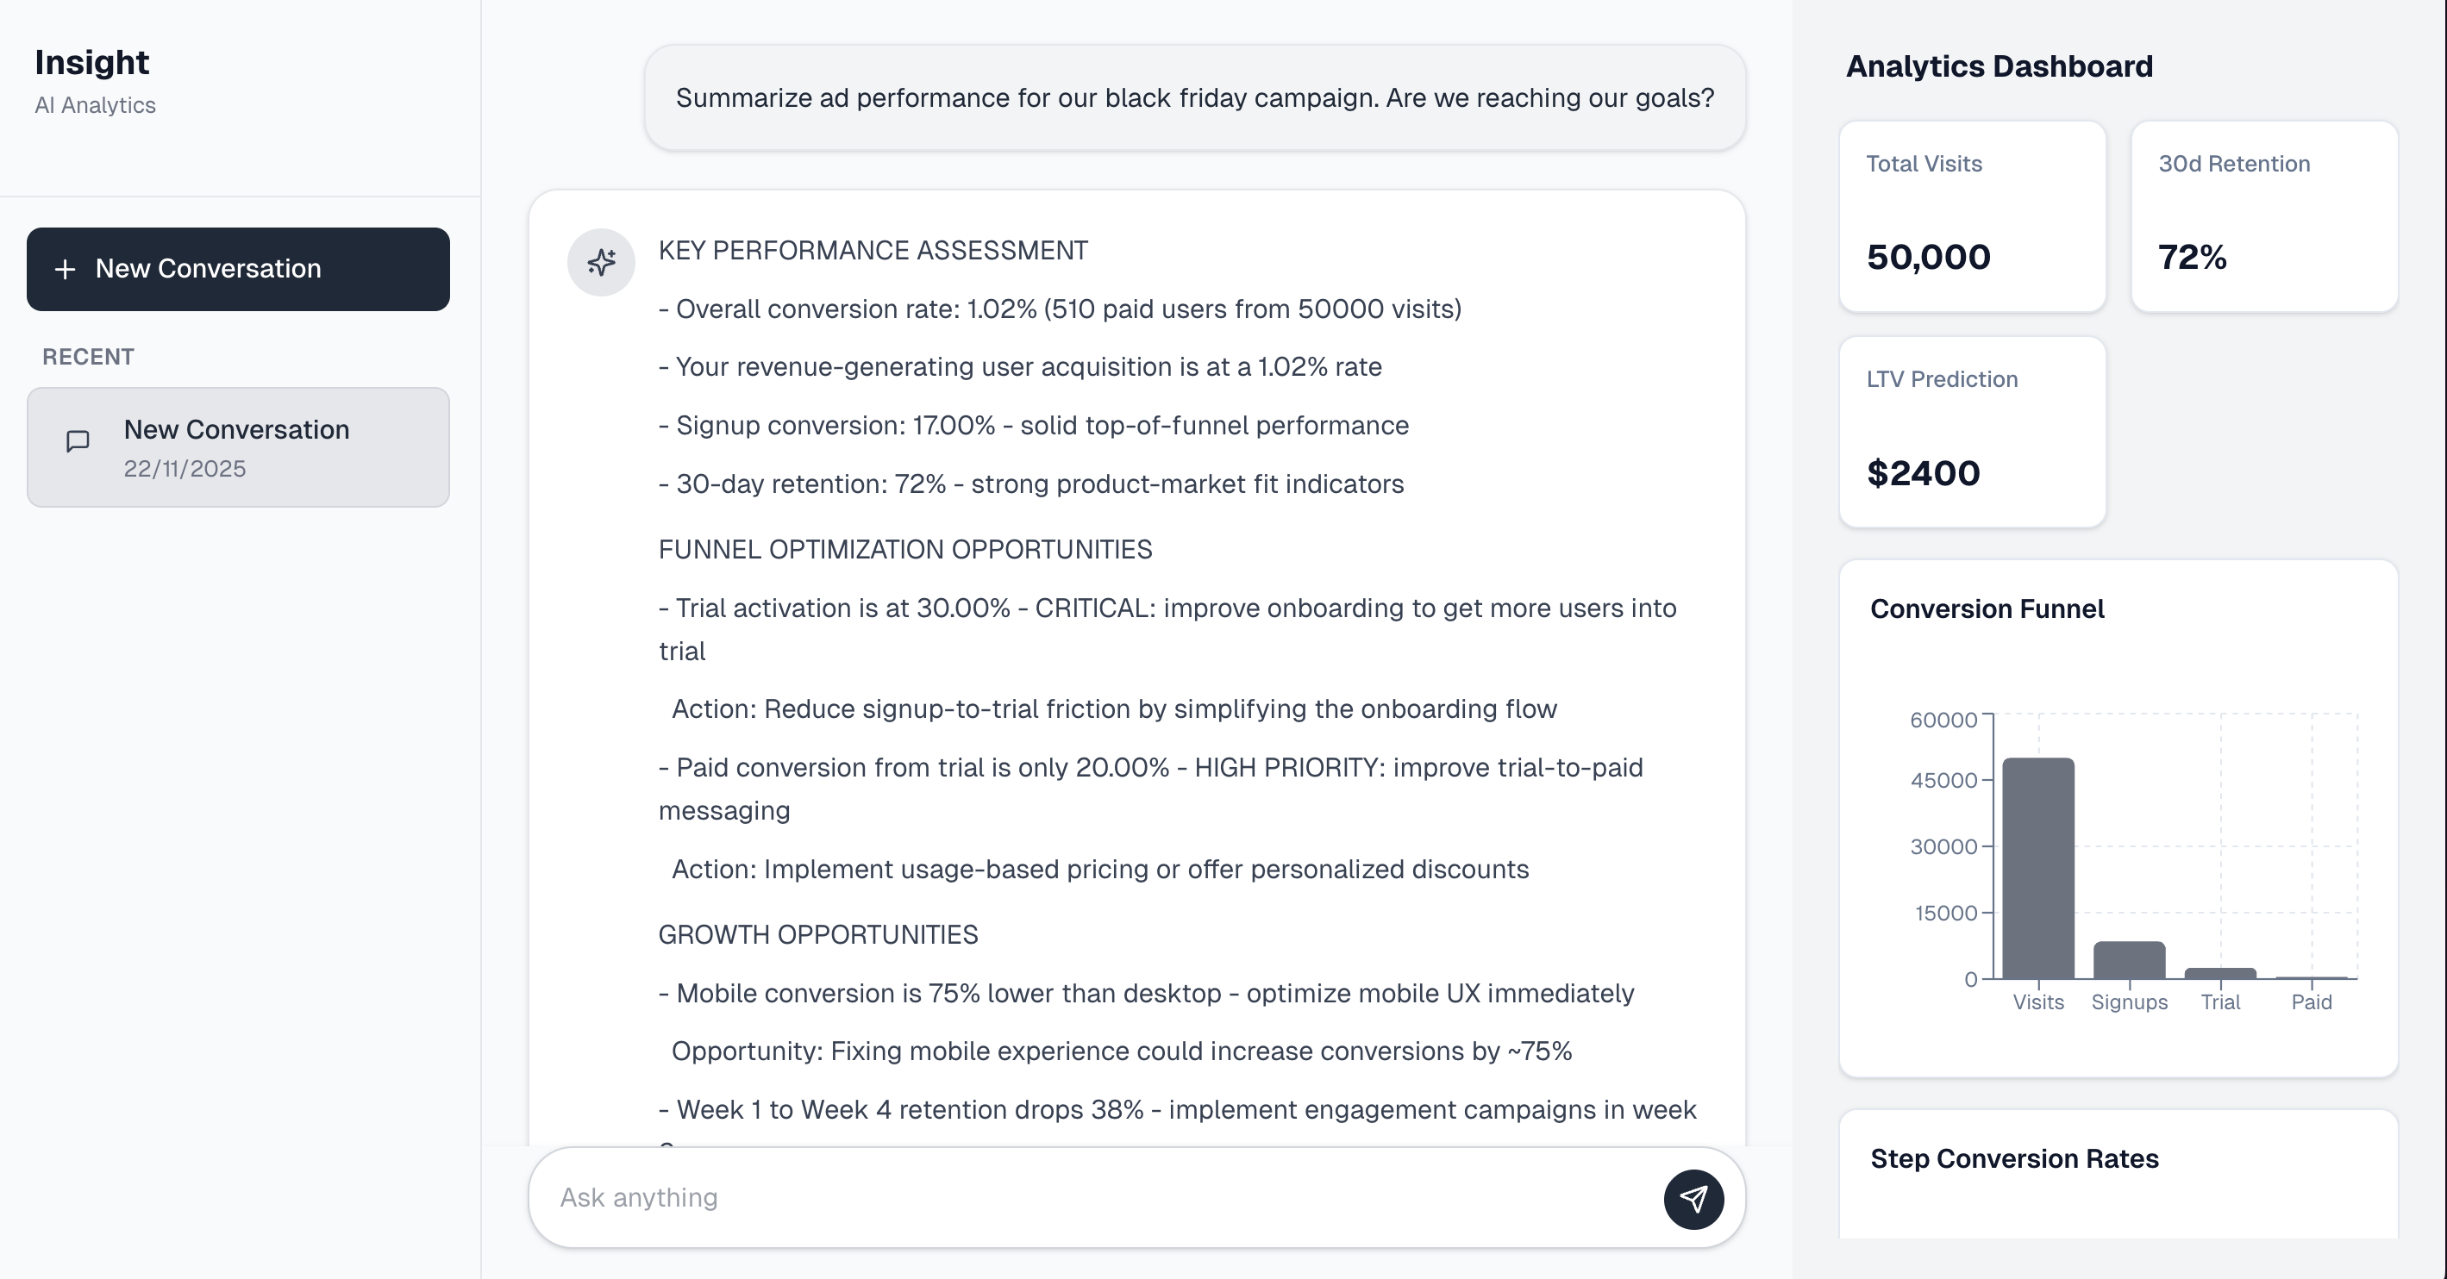Click the user's black friday campaign message

coord(1194,97)
